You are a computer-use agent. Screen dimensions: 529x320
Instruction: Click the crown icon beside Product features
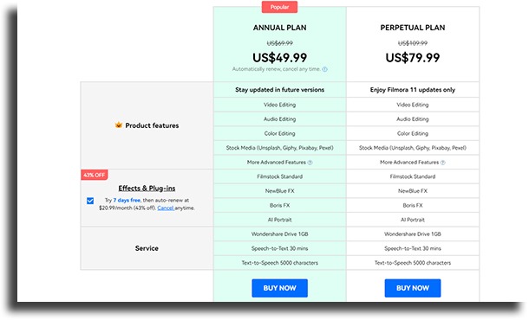[x=119, y=125]
